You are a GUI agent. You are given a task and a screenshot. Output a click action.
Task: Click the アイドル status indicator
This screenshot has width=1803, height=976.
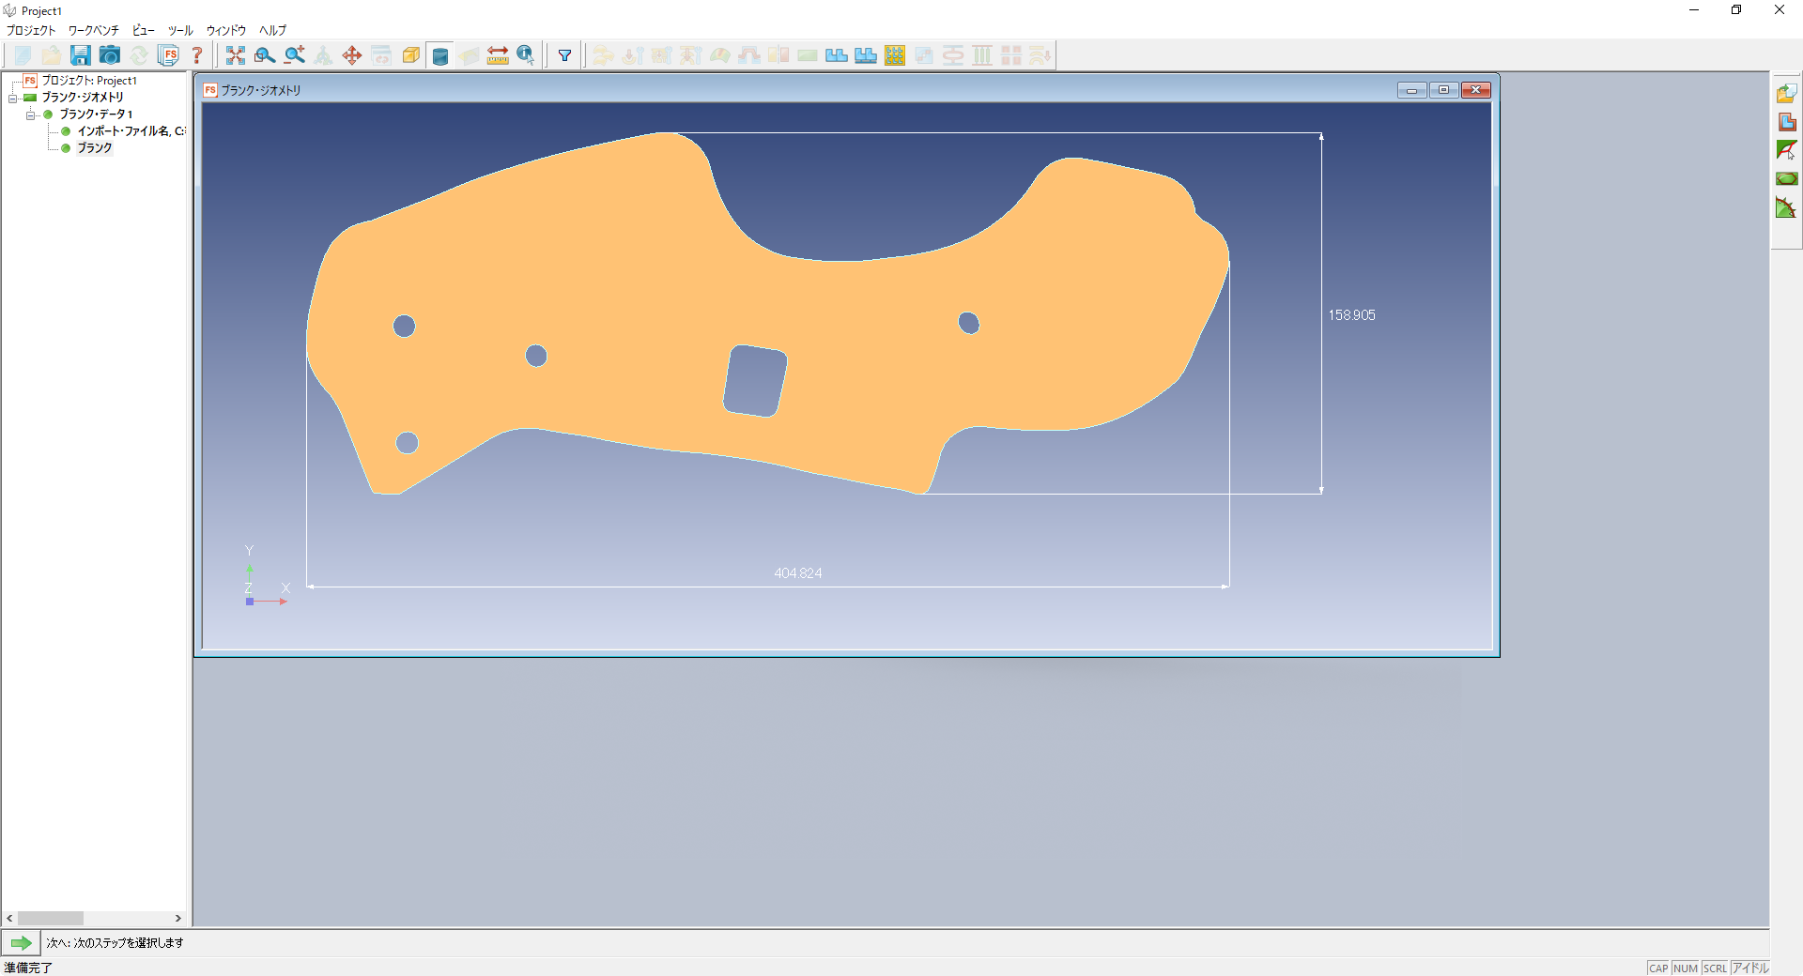1750,968
